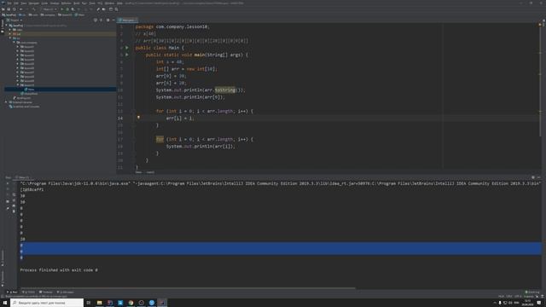Open the Refactor menu
Screen dimensions: 546x307
click(67, 3)
